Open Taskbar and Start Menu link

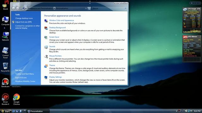point(25,74)
